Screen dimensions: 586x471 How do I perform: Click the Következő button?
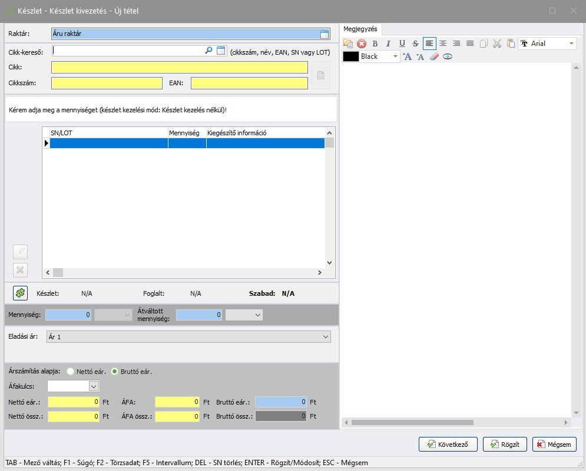pyautogui.click(x=448, y=445)
